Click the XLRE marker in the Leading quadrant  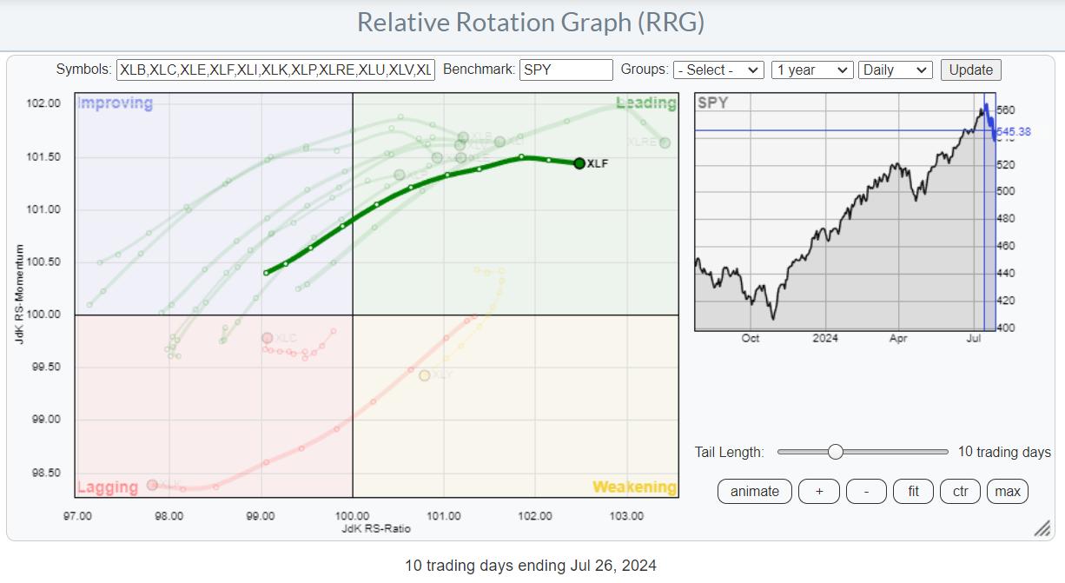tap(665, 142)
